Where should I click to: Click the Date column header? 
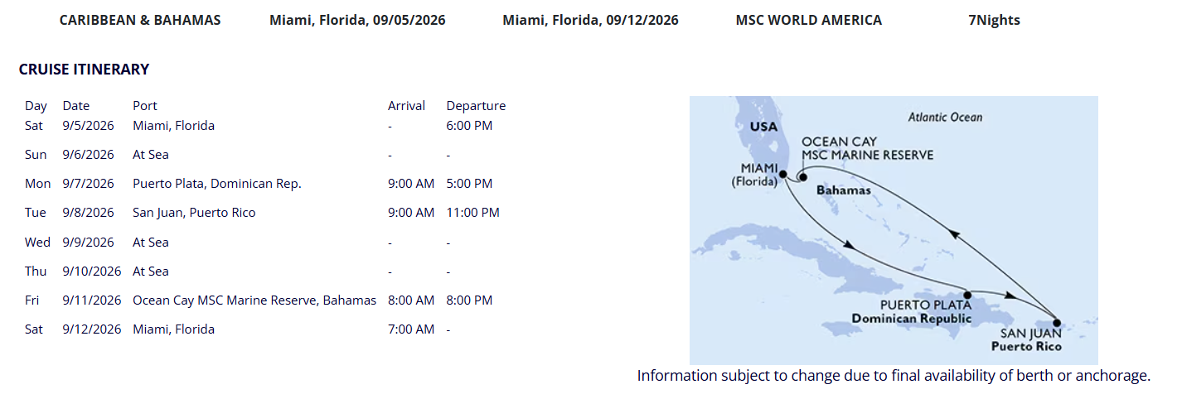75,106
